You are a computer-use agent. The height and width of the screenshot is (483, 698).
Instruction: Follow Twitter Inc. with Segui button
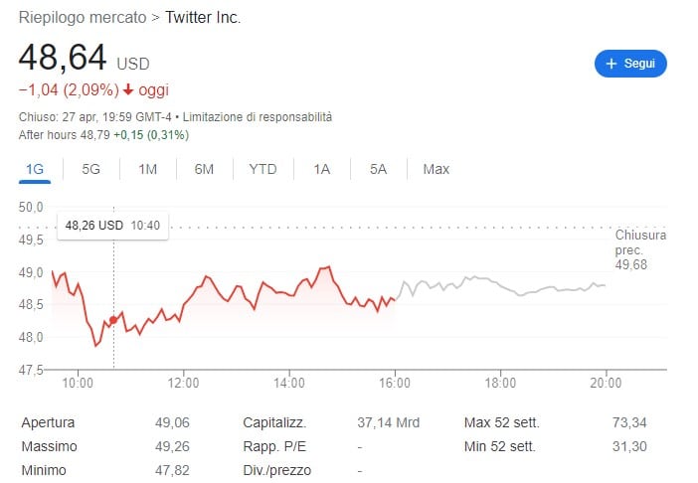(x=630, y=64)
